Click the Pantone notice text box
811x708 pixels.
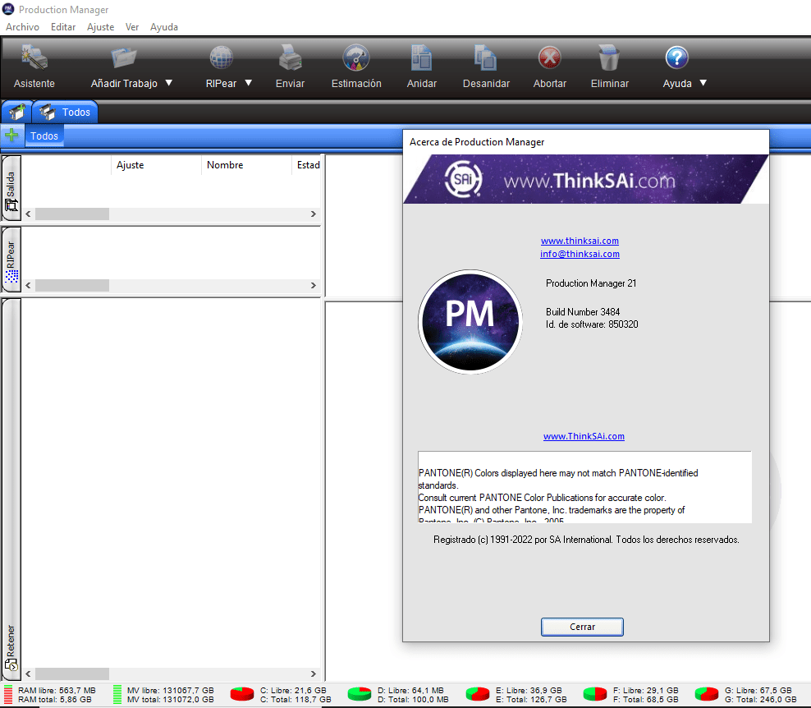pyautogui.click(x=584, y=487)
